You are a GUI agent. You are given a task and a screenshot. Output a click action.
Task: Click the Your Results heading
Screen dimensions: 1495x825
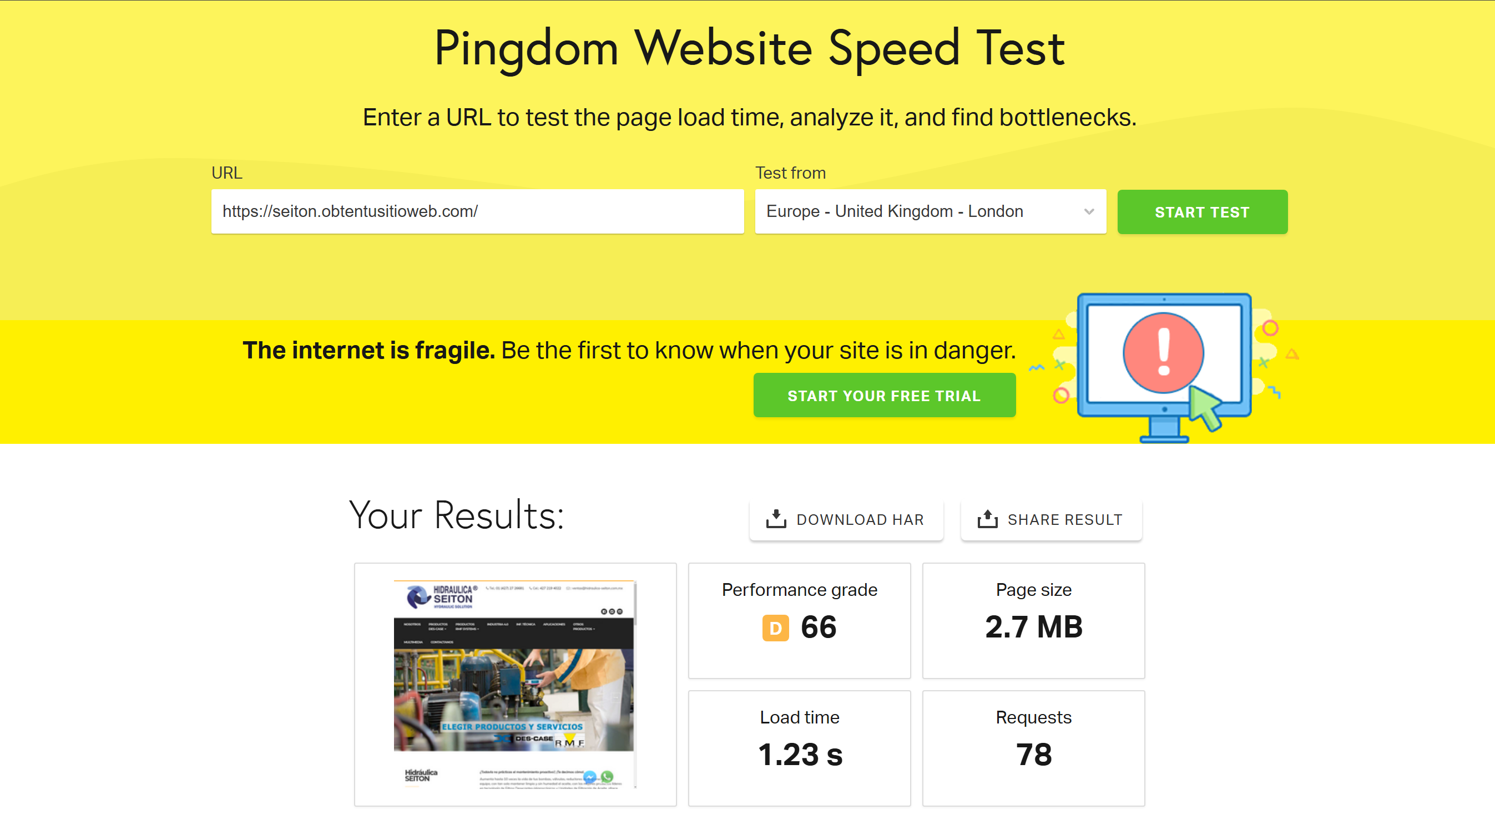(x=456, y=515)
